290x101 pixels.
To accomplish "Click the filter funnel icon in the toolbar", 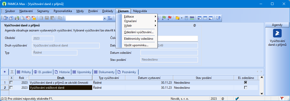I will [110, 18].
